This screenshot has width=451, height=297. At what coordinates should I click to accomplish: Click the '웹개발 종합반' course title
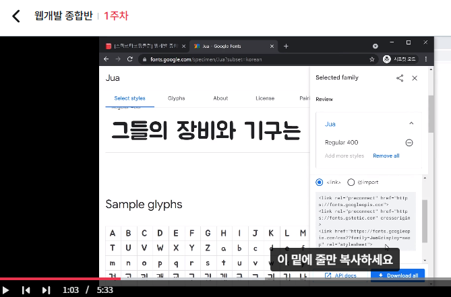(x=63, y=15)
